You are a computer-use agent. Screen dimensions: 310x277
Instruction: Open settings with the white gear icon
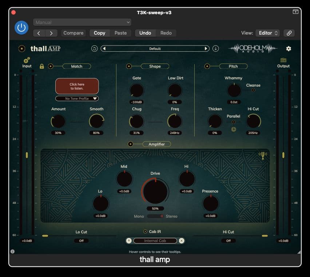(x=289, y=49)
